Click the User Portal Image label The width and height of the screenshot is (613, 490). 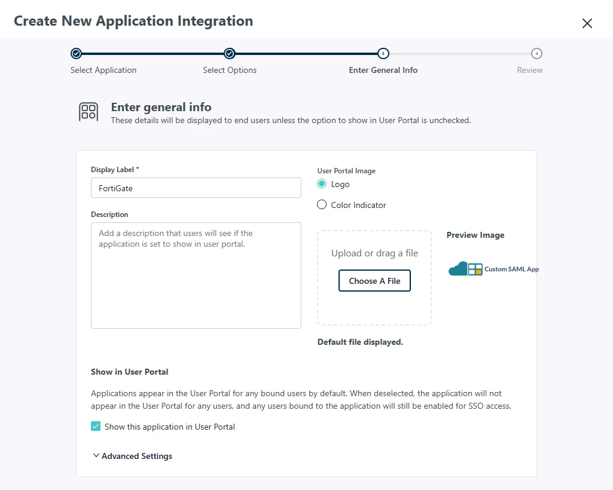point(346,171)
